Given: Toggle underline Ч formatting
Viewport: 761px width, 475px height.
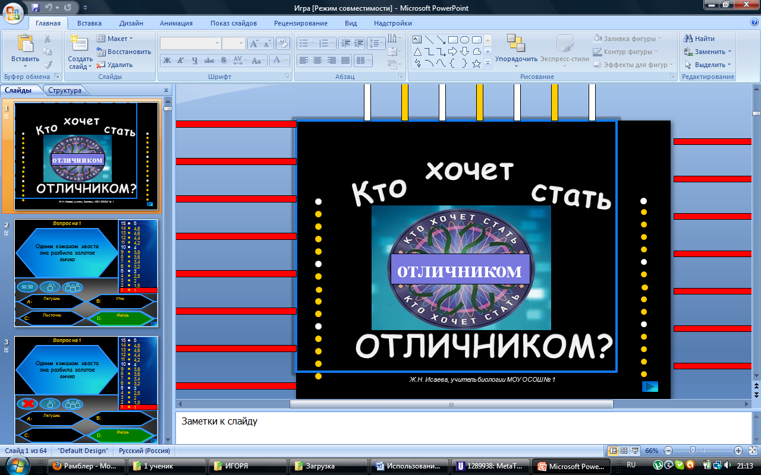Looking at the screenshot, I should (x=194, y=61).
